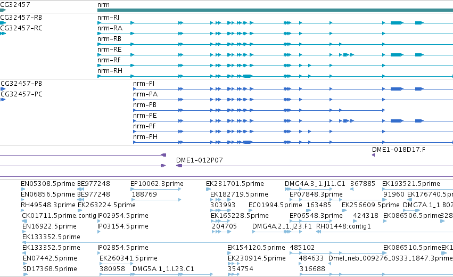Click EST label SD17368.5prime
The height and width of the screenshot is (277, 453).
pos(50,269)
